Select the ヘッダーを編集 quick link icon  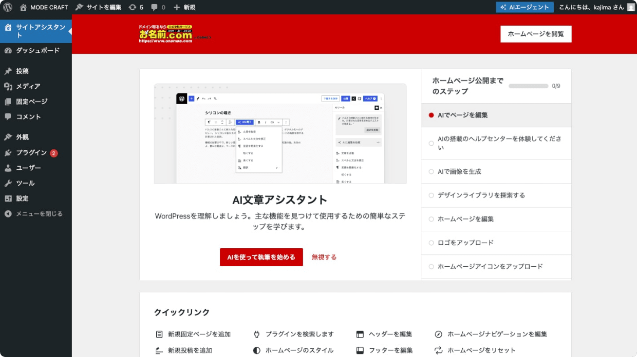pyautogui.click(x=359, y=334)
